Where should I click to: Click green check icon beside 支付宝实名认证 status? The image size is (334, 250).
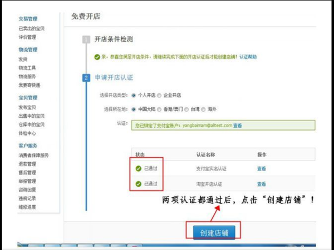pyautogui.click(x=139, y=168)
